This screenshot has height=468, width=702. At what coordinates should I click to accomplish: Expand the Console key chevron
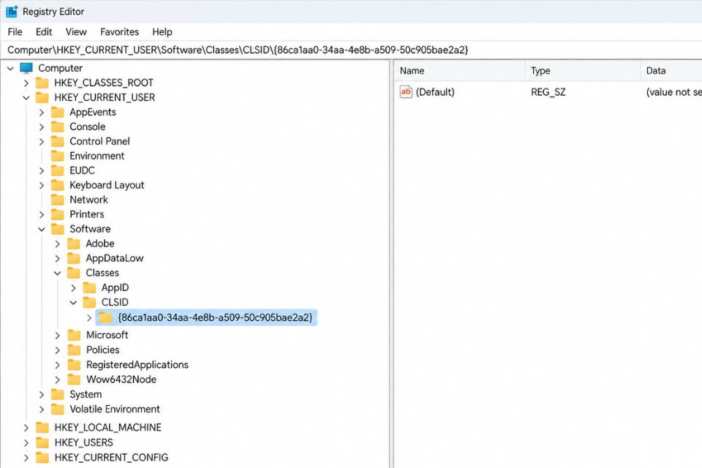click(x=42, y=127)
